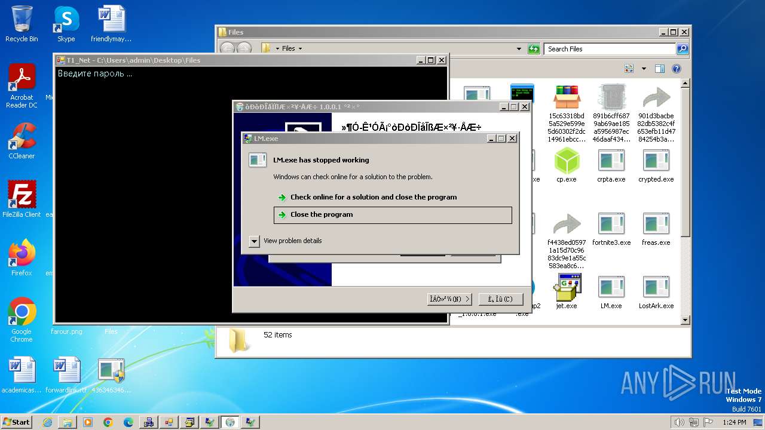Click scrollbar down arrow in Files window
This screenshot has height=430, width=765.
[686, 320]
